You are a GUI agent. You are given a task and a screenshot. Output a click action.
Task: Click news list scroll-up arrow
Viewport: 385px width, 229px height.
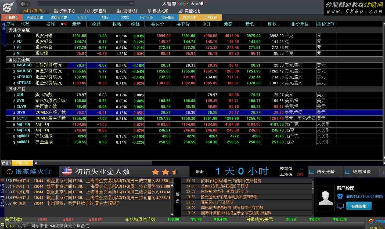point(172,185)
